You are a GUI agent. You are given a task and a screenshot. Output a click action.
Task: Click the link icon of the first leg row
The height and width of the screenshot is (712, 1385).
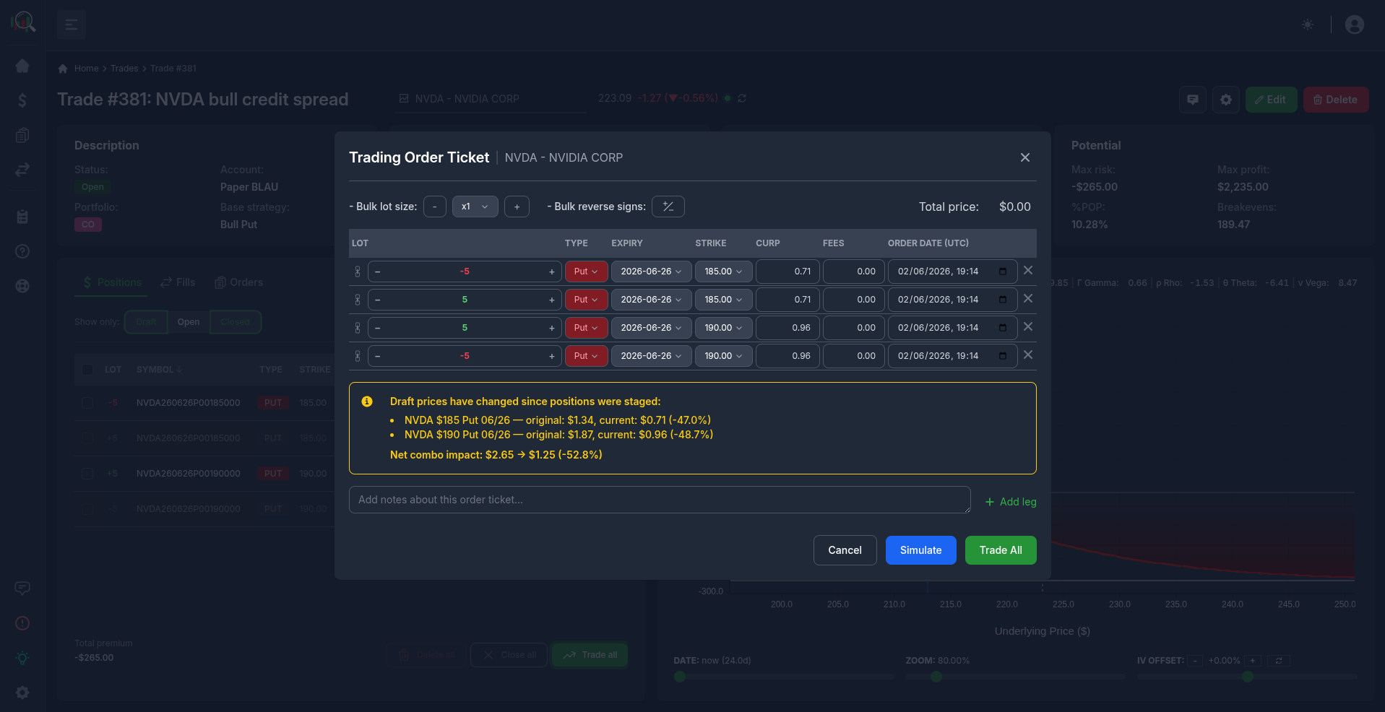click(358, 272)
